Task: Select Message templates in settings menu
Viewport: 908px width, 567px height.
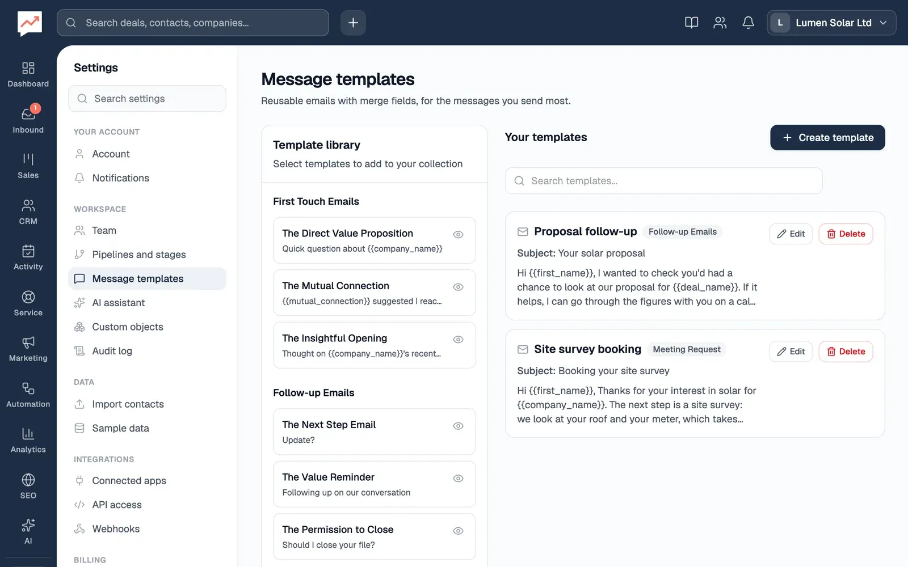Action: point(147,278)
